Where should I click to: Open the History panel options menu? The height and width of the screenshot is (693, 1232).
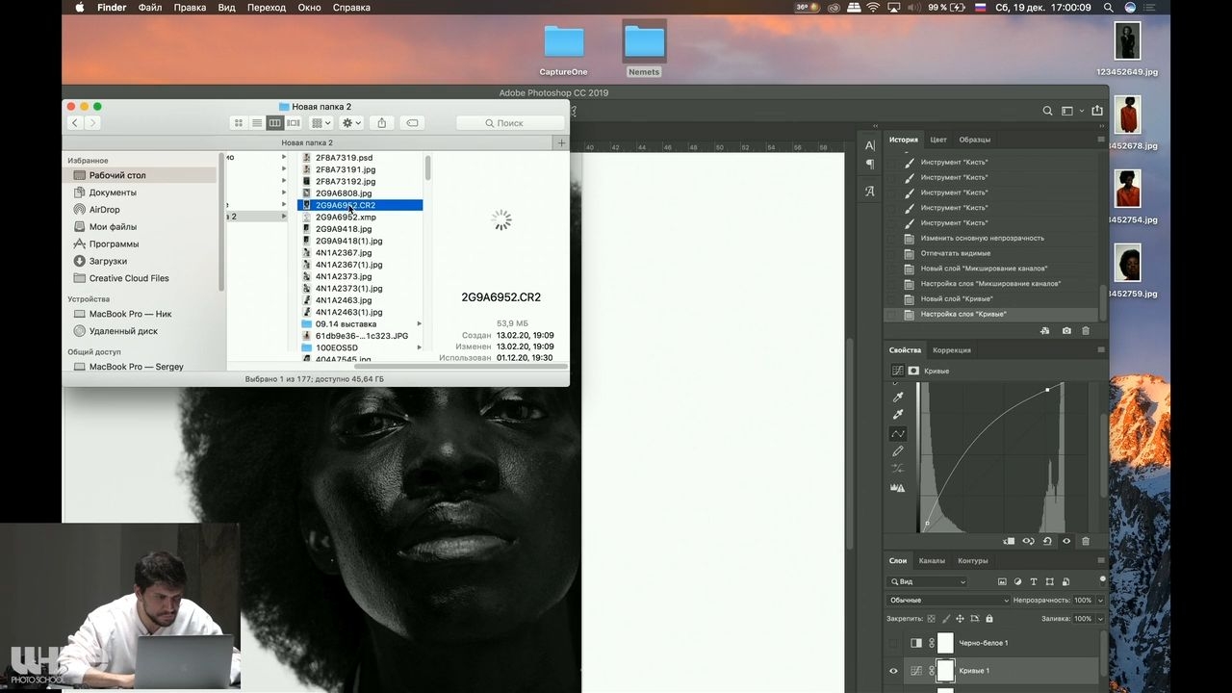click(x=1101, y=140)
